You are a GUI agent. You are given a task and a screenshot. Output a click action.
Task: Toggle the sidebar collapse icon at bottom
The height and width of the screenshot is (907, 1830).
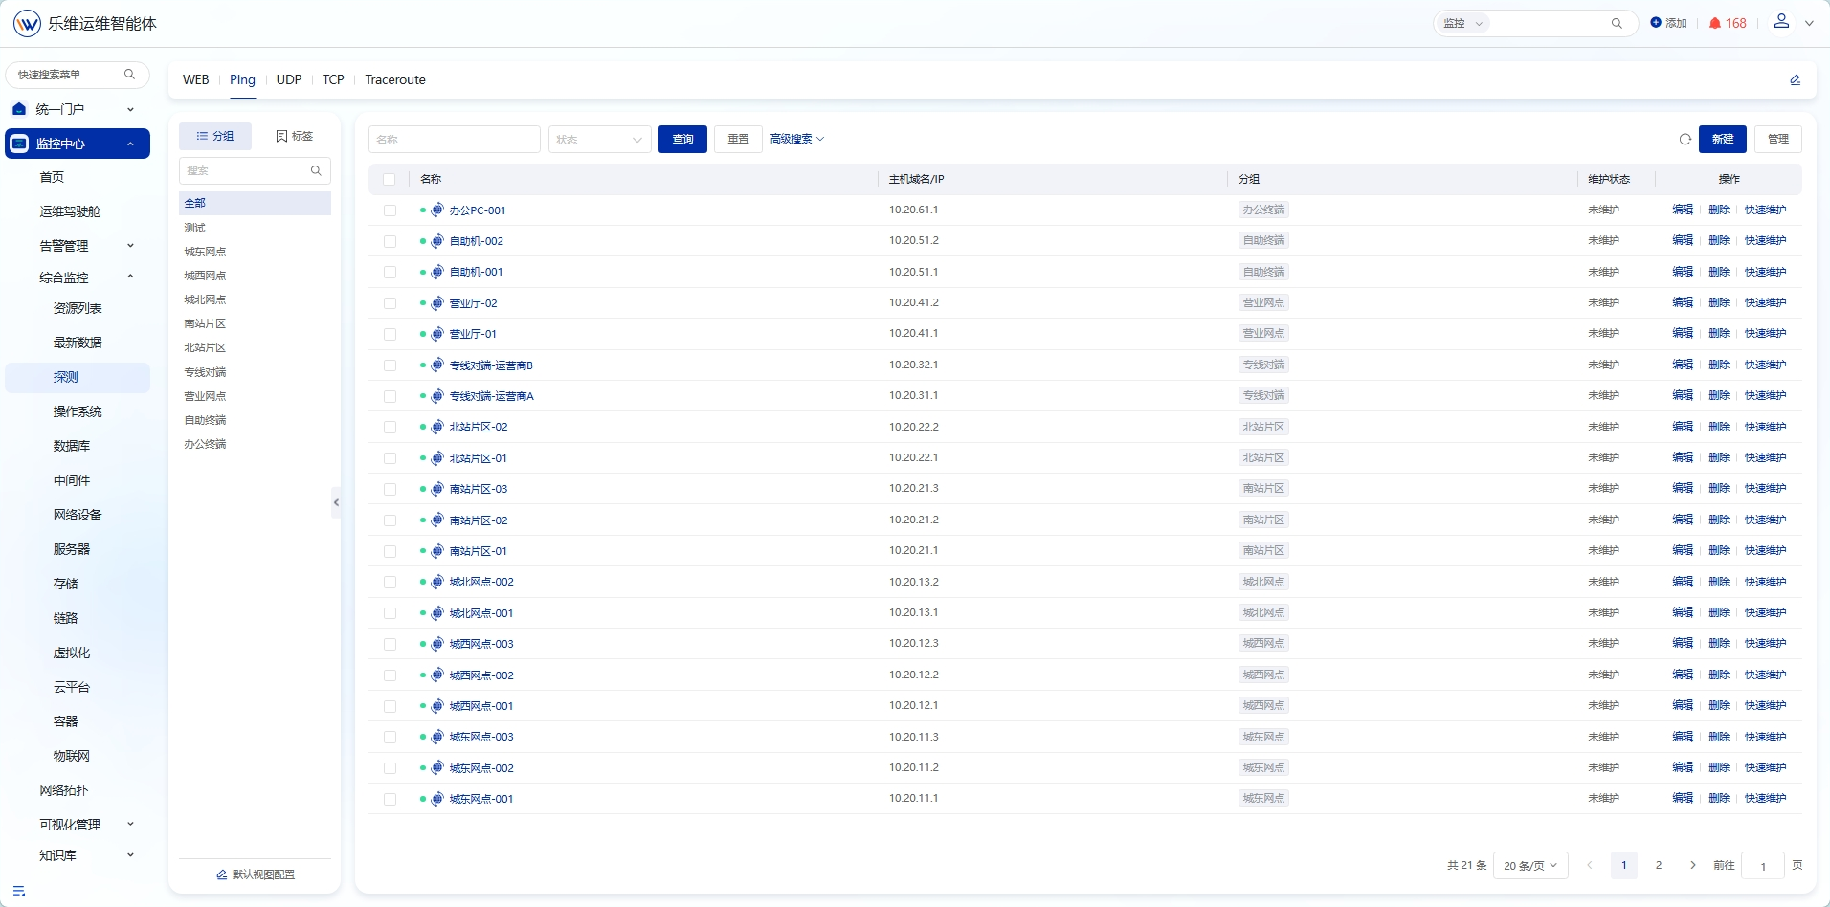(x=19, y=891)
